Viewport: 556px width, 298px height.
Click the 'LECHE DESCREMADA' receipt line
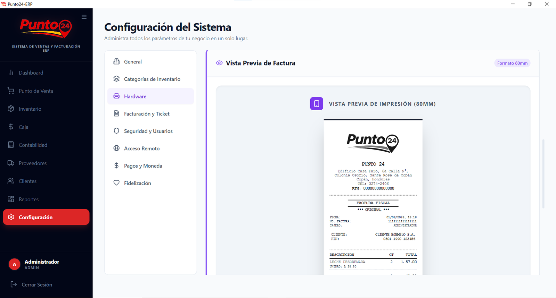pyautogui.click(x=347, y=262)
